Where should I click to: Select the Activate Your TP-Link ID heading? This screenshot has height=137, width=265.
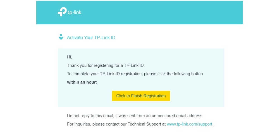(91, 37)
